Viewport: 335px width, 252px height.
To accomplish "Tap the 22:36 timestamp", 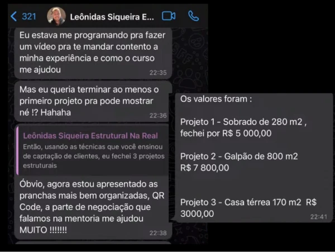I will [158, 116].
